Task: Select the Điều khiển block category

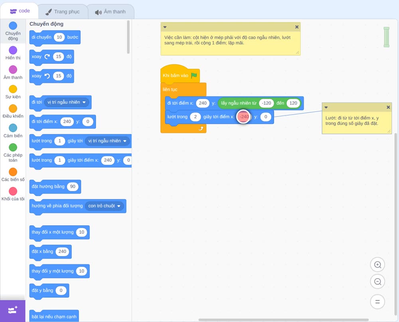Action: point(13,109)
